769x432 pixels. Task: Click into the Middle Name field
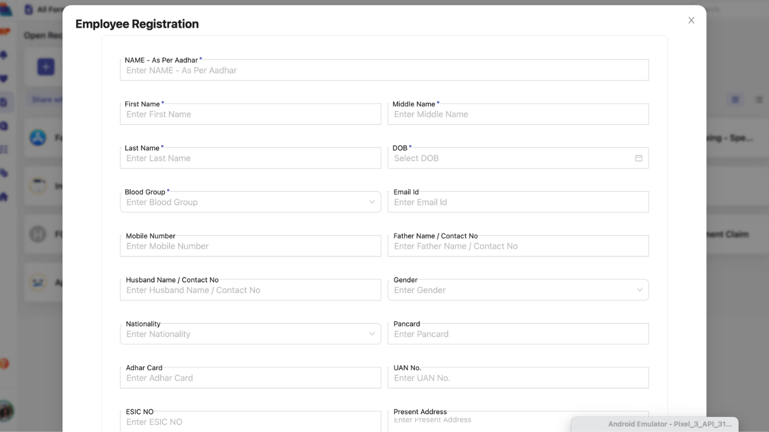518,114
